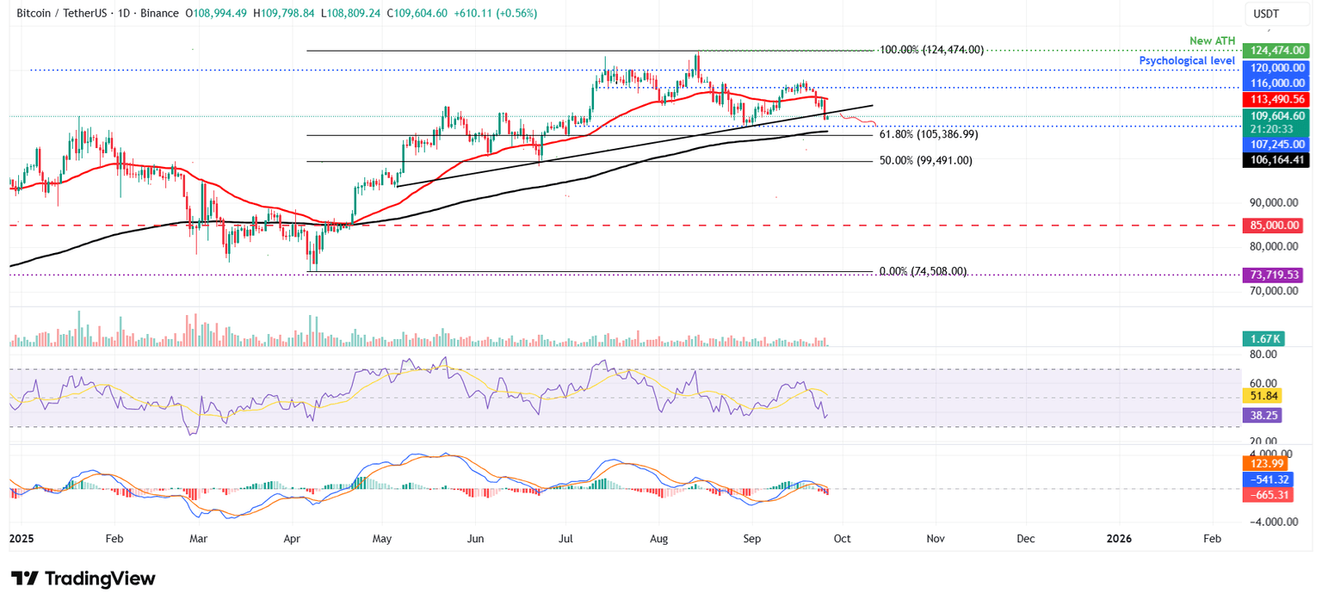The image size is (1322, 606).
Task: Click the green current price label 109,604.60
Action: coord(1276,115)
